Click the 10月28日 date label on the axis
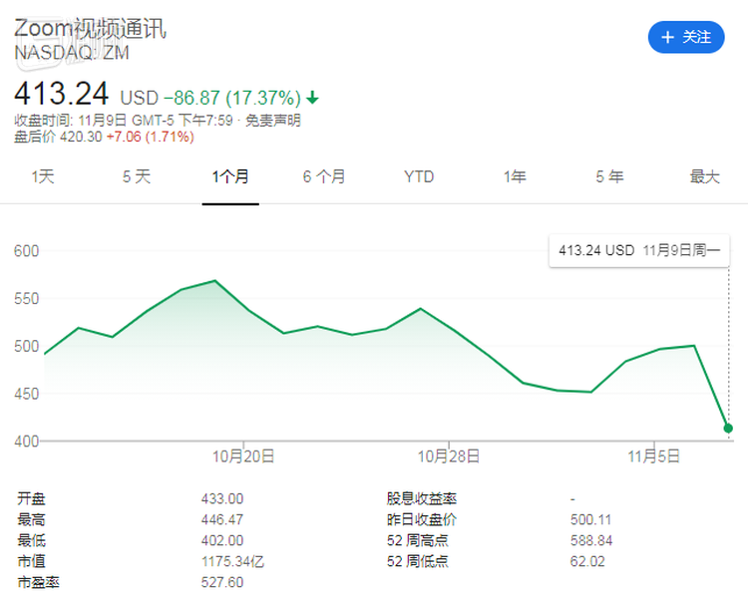 coord(449,455)
